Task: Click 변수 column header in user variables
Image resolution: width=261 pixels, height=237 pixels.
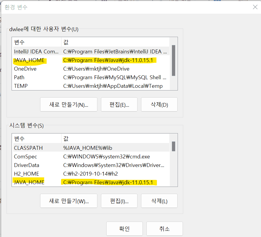Action: click(x=37, y=42)
